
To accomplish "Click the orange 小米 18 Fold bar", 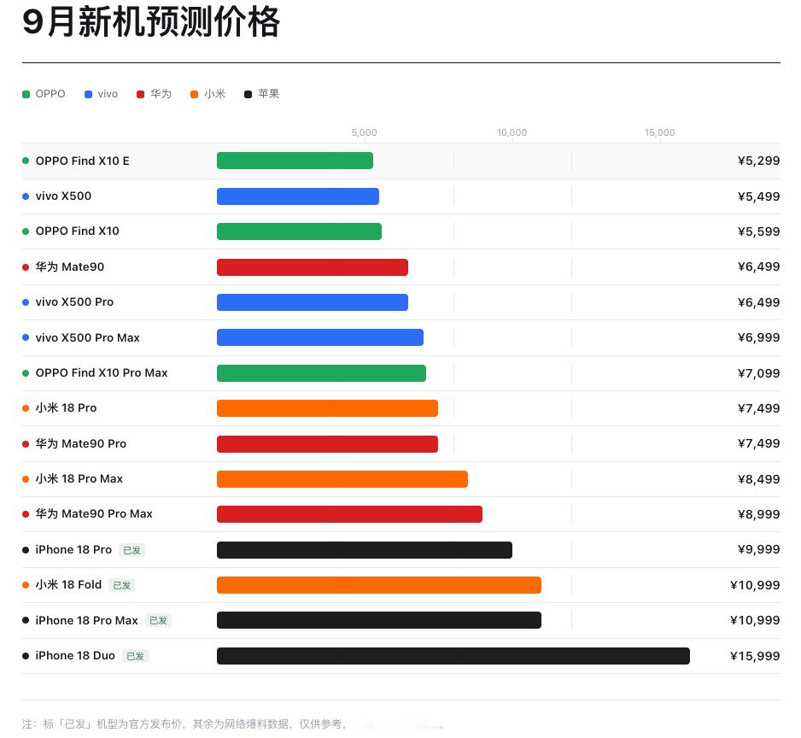I will (379, 585).
